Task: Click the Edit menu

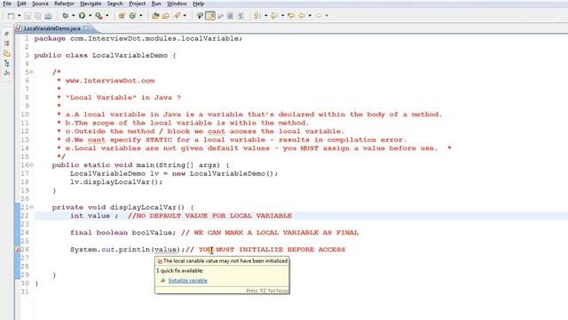Action: (21, 4)
